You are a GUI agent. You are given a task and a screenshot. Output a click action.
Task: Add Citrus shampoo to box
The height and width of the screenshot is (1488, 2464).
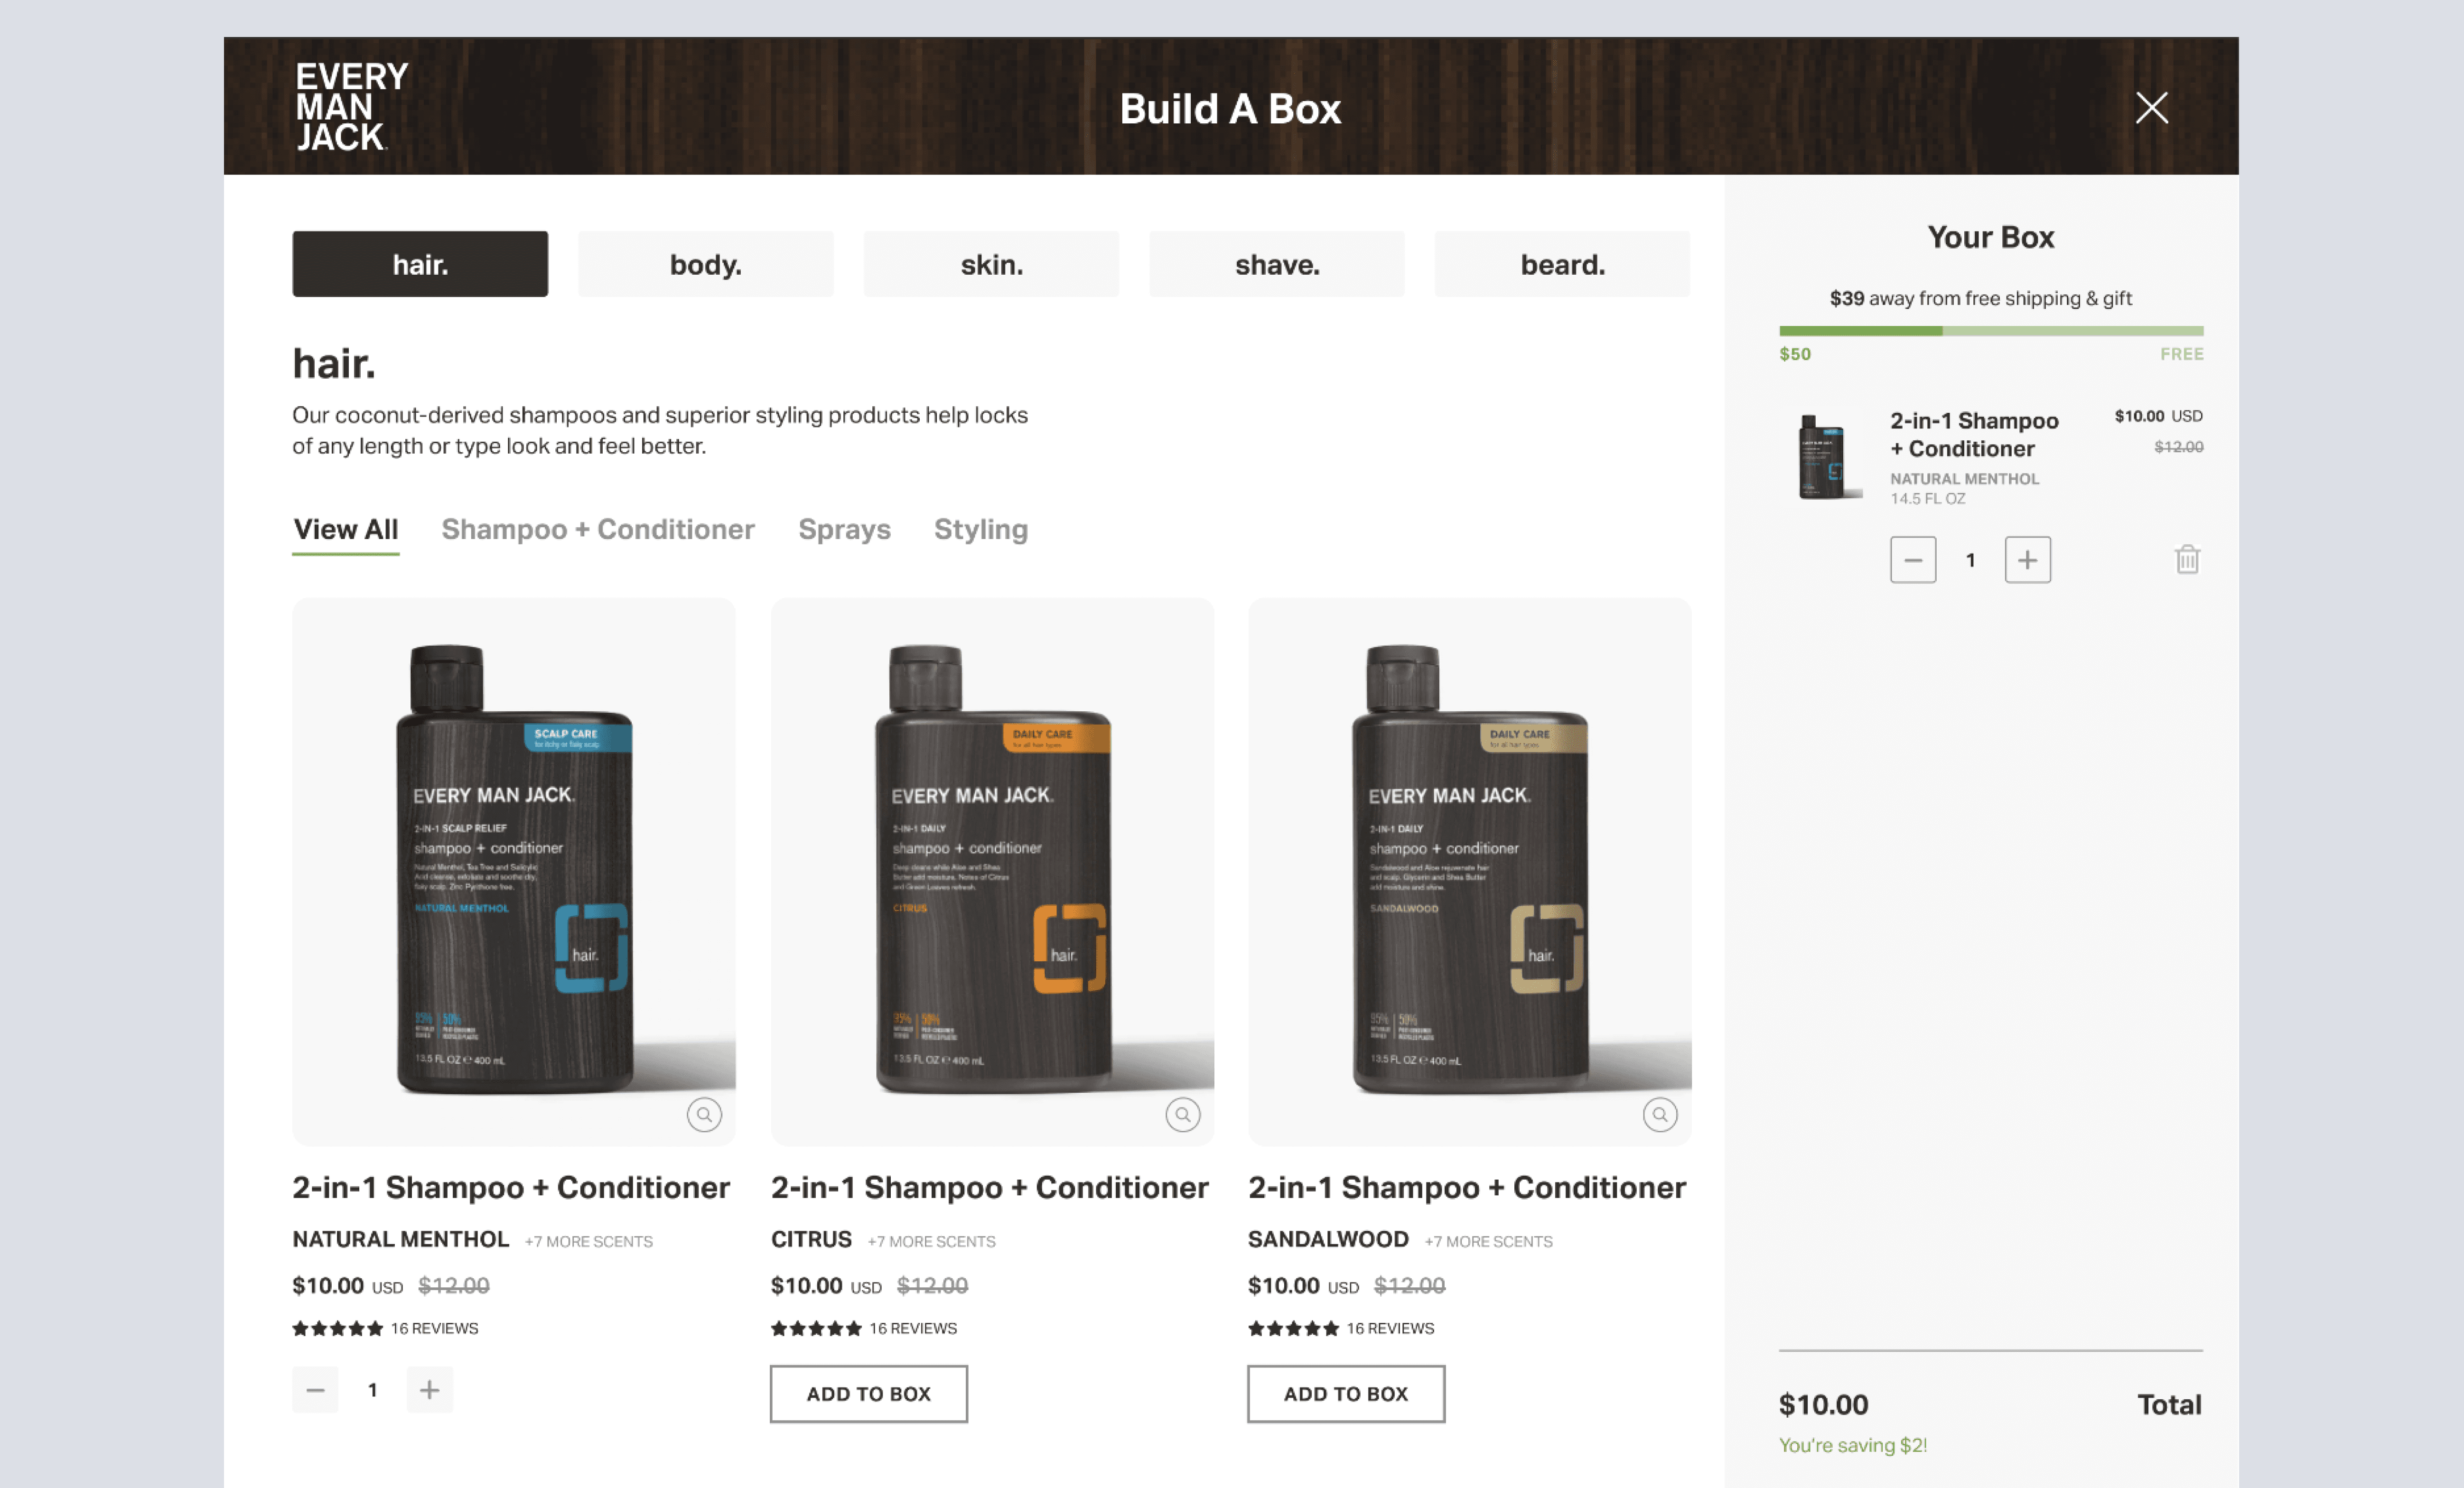(x=868, y=1394)
